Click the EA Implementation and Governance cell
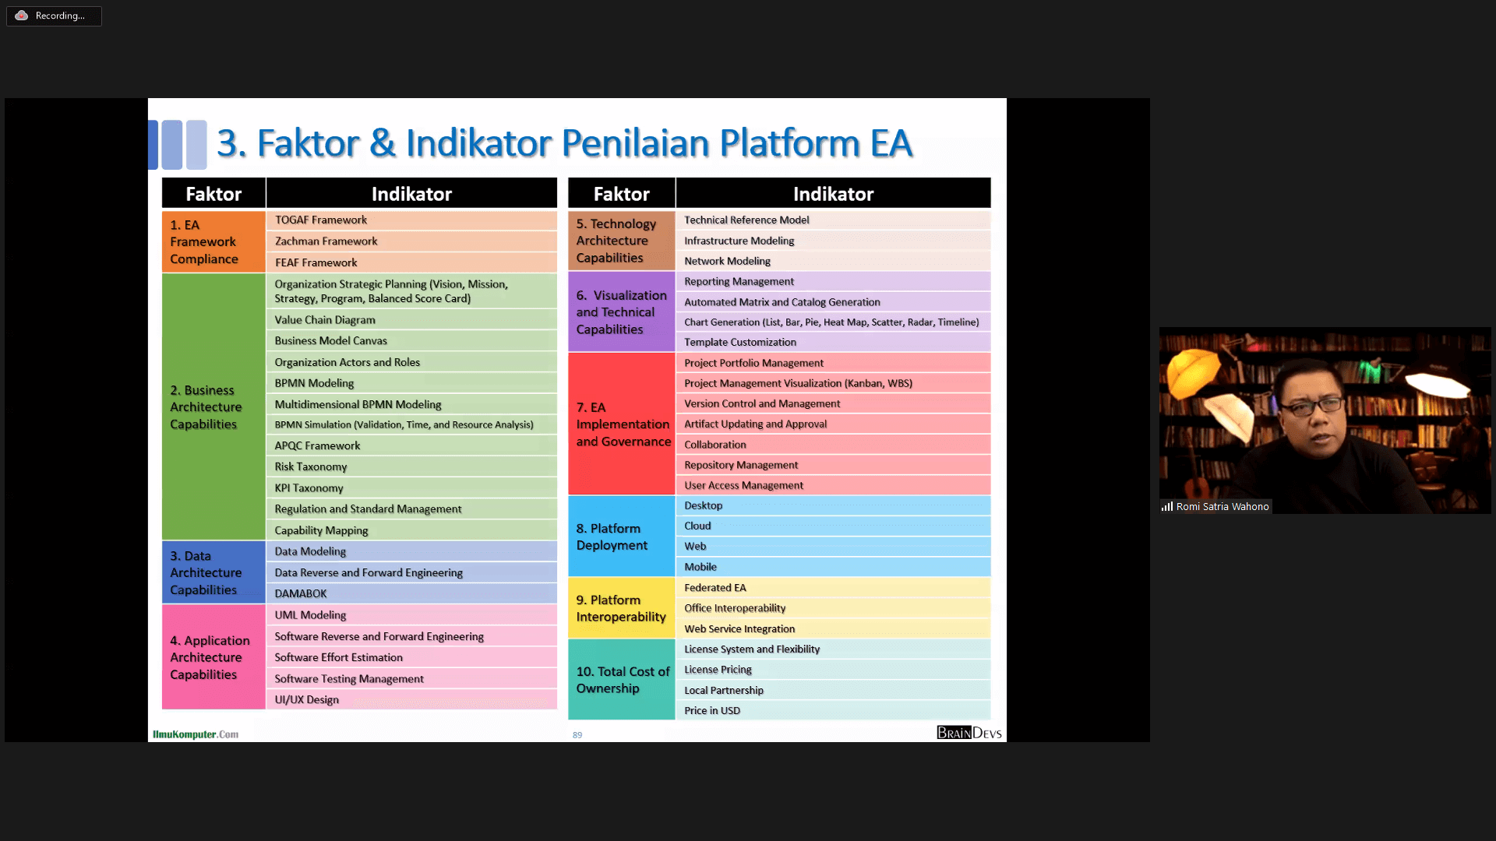1496x841 pixels. coord(620,424)
